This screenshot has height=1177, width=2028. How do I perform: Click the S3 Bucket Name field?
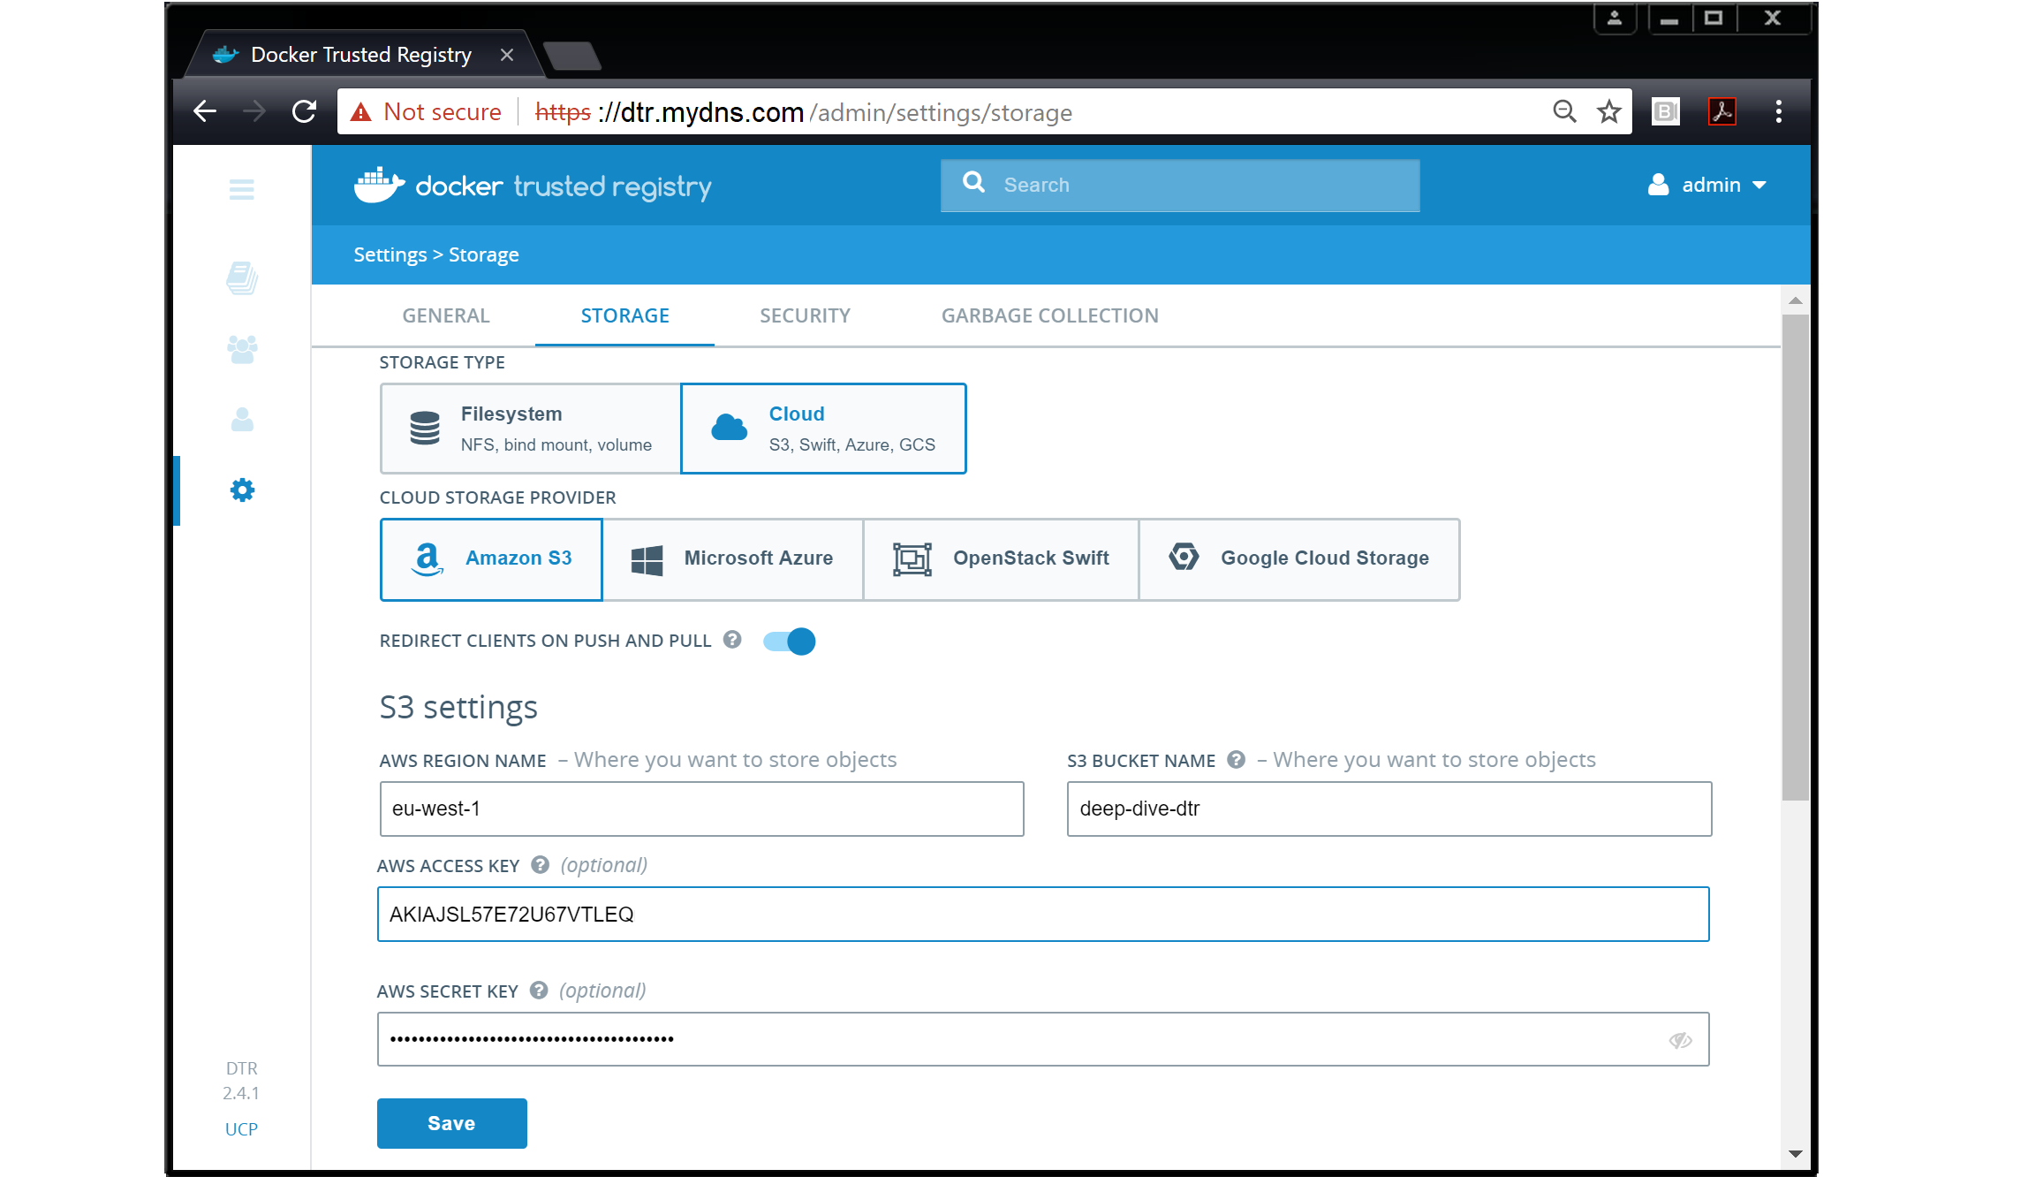click(x=1389, y=809)
